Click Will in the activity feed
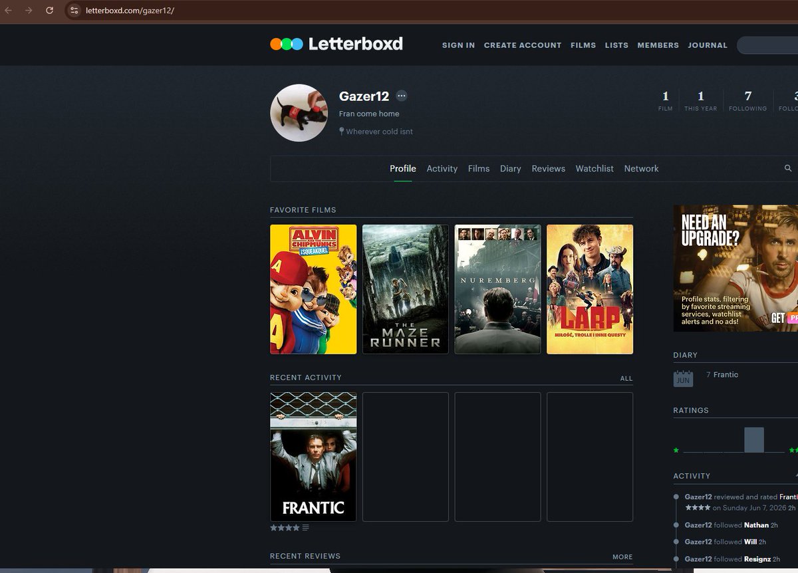Image resolution: width=798 pixels, height=573 pixels. [x=750, y=542]
